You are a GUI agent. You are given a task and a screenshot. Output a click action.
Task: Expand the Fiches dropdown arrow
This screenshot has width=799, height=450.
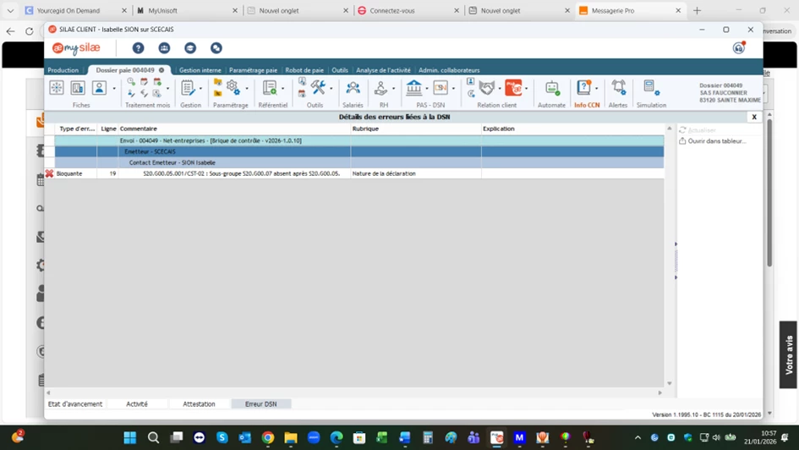point(113,89)
